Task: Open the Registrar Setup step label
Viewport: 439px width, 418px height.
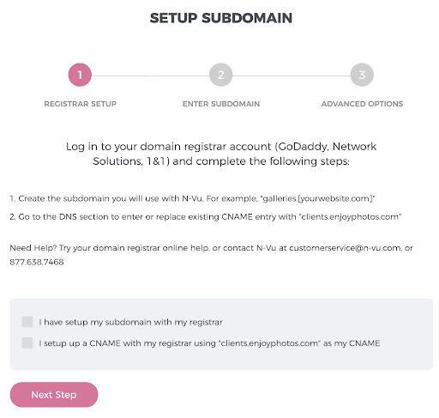Action: coord(80,104)
